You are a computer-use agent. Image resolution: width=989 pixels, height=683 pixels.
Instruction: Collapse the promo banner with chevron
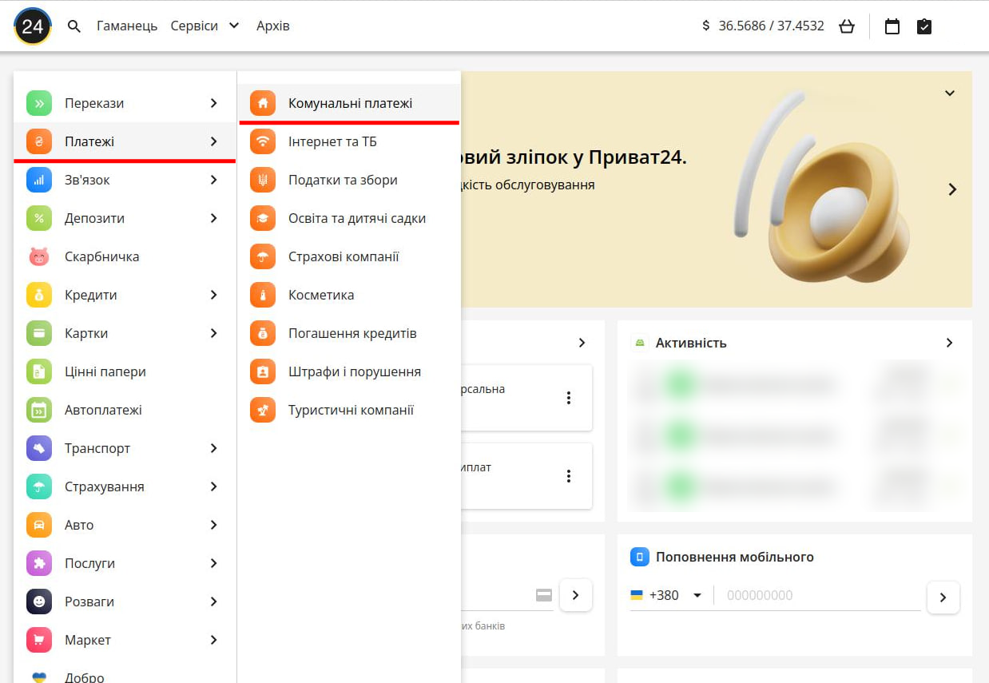(950, 93)
